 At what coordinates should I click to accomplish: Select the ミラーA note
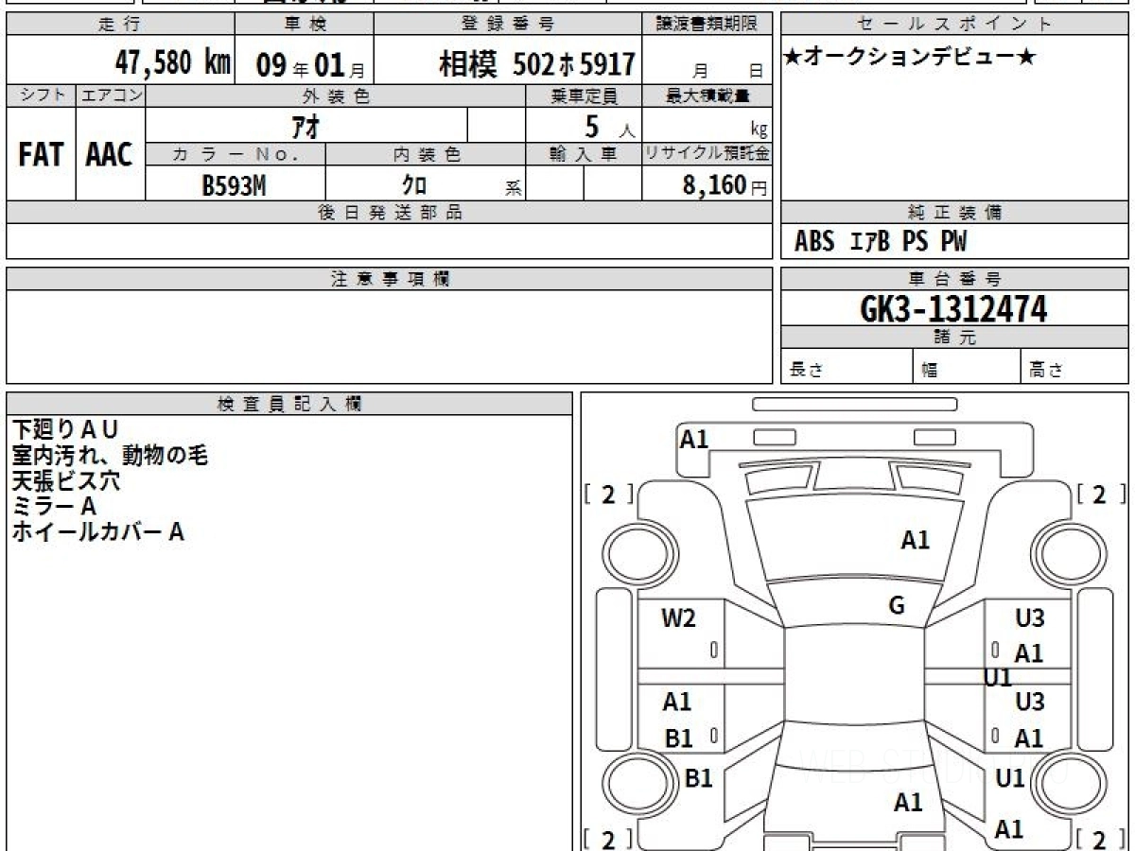point(55,506)
